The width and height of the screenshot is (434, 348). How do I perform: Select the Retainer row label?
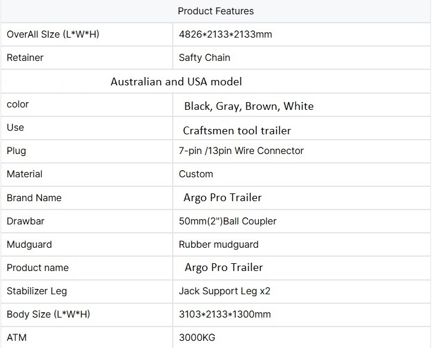pos(25,58)
